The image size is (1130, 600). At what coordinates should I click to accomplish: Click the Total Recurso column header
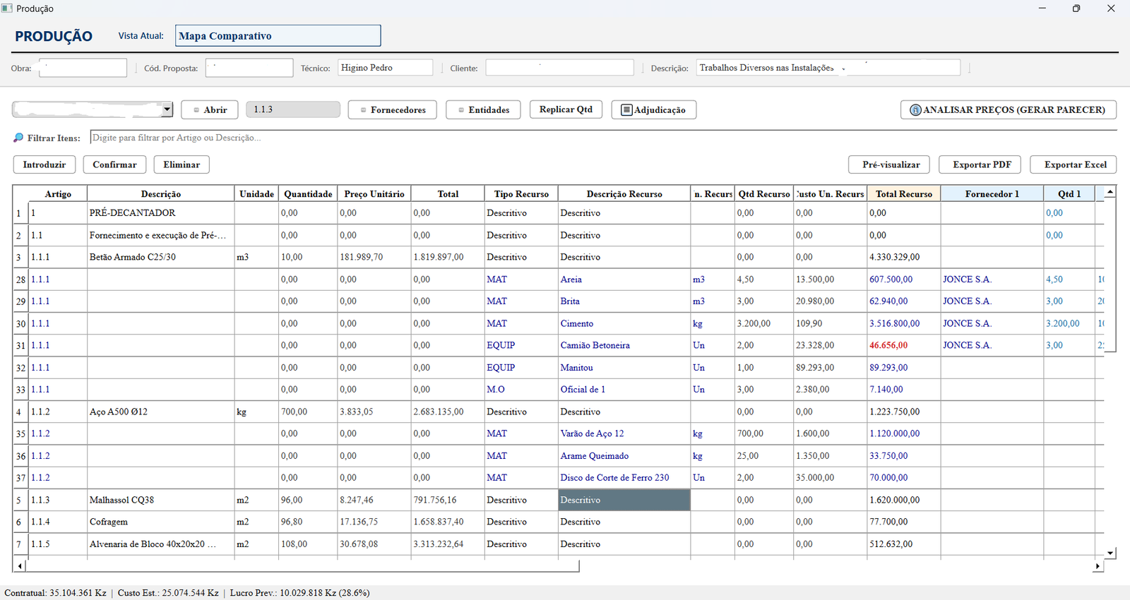tap(904, 194)
